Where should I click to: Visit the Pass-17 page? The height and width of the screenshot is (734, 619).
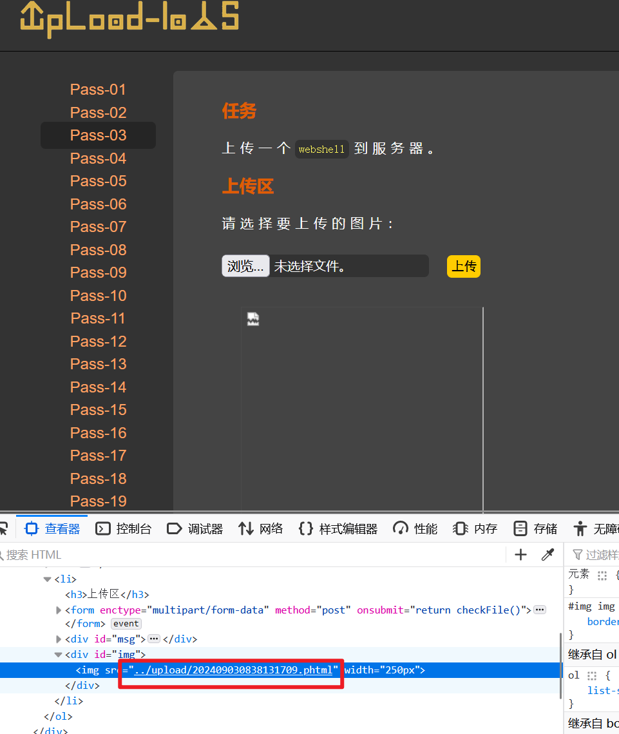99,456
